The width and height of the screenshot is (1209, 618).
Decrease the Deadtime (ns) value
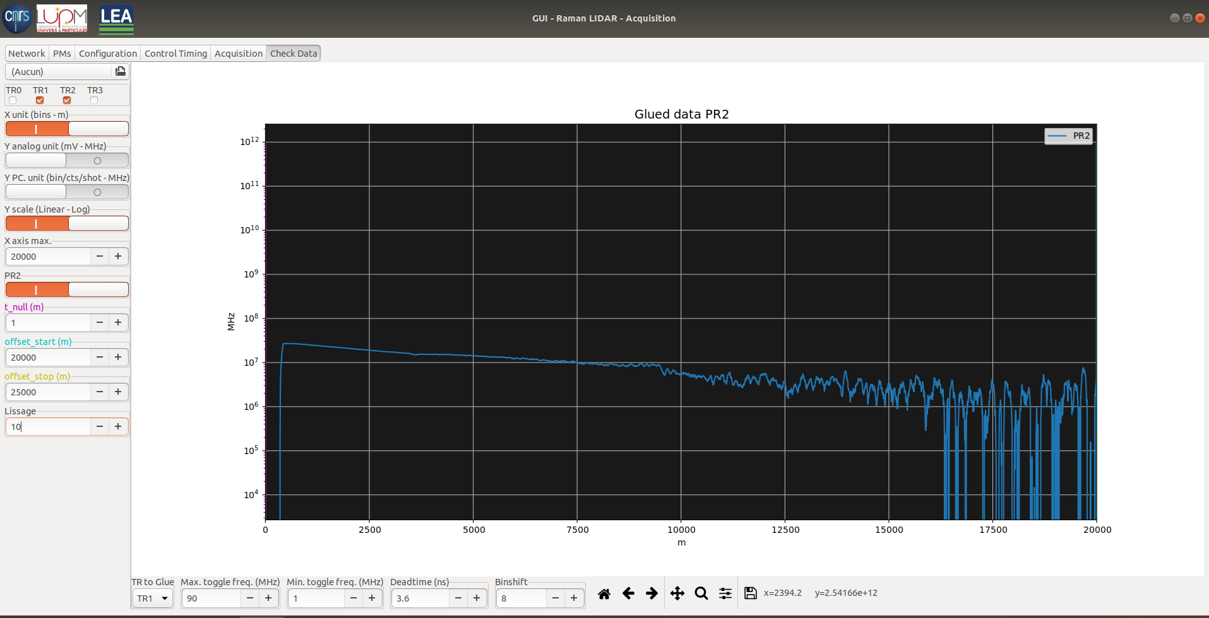coord(458,598)
